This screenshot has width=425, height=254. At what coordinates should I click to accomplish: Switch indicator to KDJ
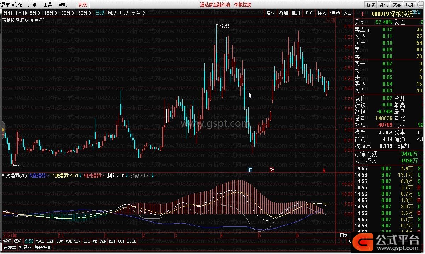[112, 241]
